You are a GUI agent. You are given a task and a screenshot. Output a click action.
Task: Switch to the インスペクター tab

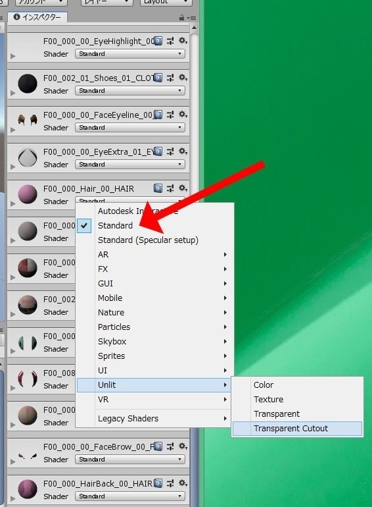pos(37,17)
